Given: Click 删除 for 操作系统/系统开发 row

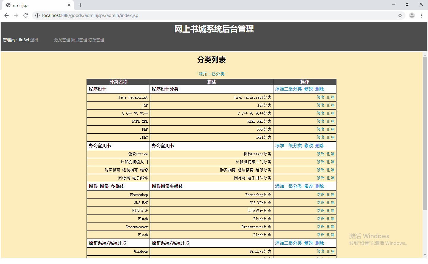Looking at the screenshot, I should click(x=320, y=243).
